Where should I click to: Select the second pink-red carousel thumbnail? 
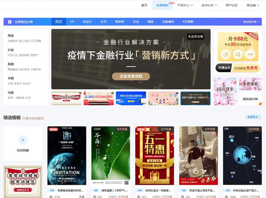[x=98, y=98]
